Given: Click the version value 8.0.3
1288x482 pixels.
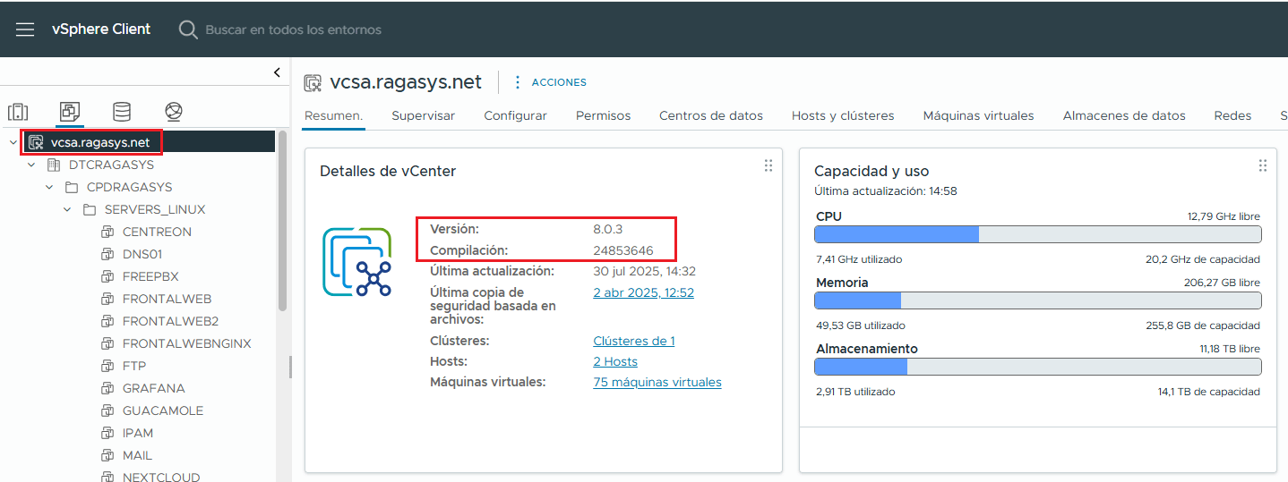Looking at the screenshot, I should (609, 229).
